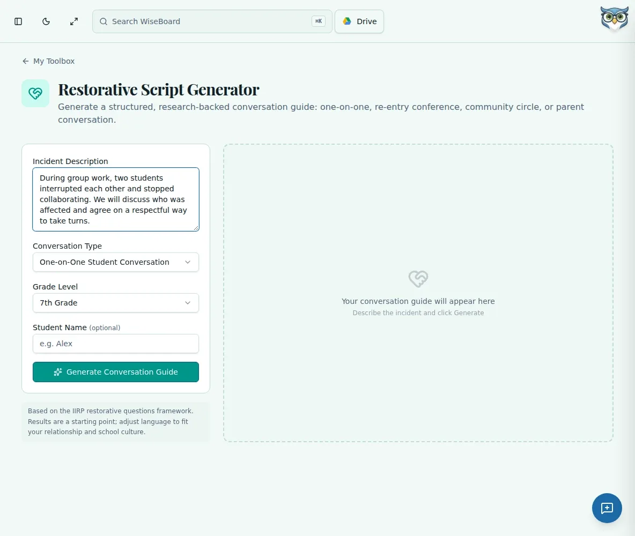635x536 pixels.
Task: Click the Student Name label
Action: pyautogui.click(x=77, y=327)
